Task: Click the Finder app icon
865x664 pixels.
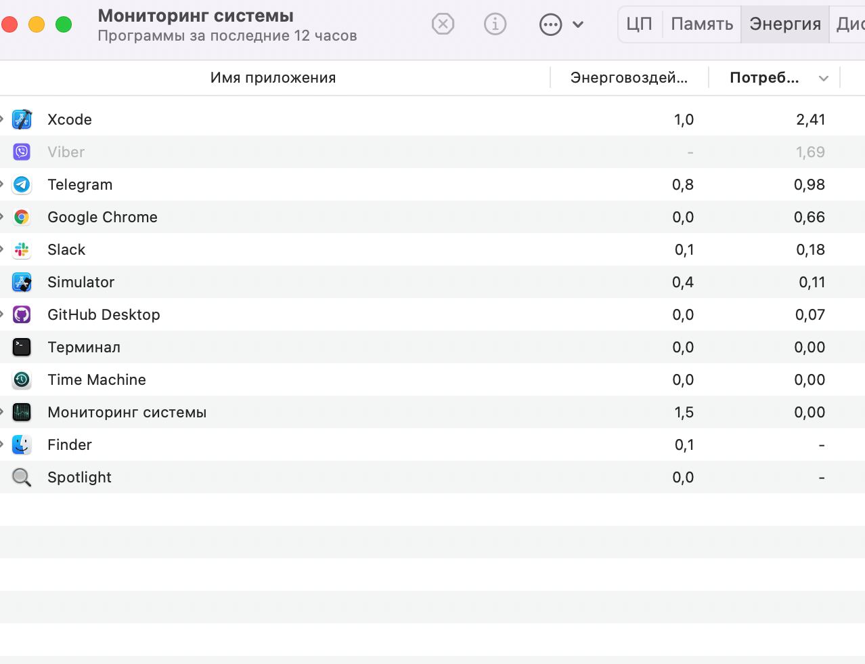Action: [22, 444]
